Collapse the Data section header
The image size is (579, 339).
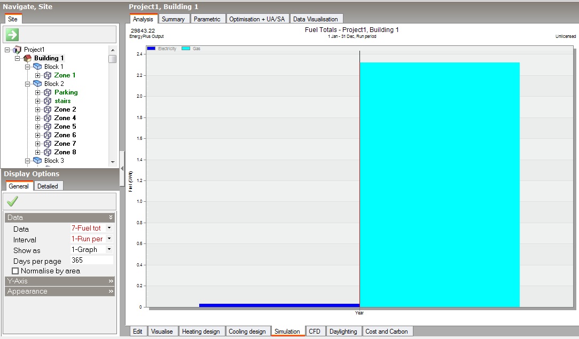[x=60, y=218]
